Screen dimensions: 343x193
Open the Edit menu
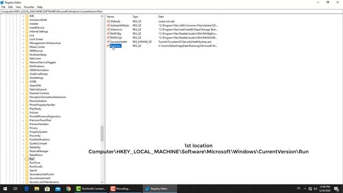pyautogui.click(x=10, y=7)
